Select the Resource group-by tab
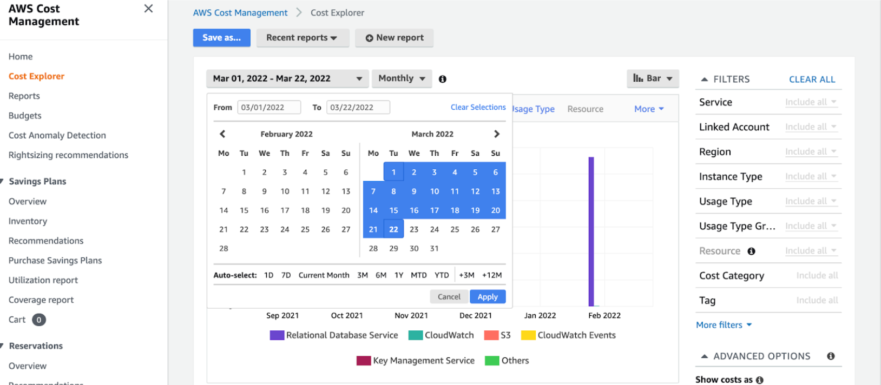 tap(586, 109)
